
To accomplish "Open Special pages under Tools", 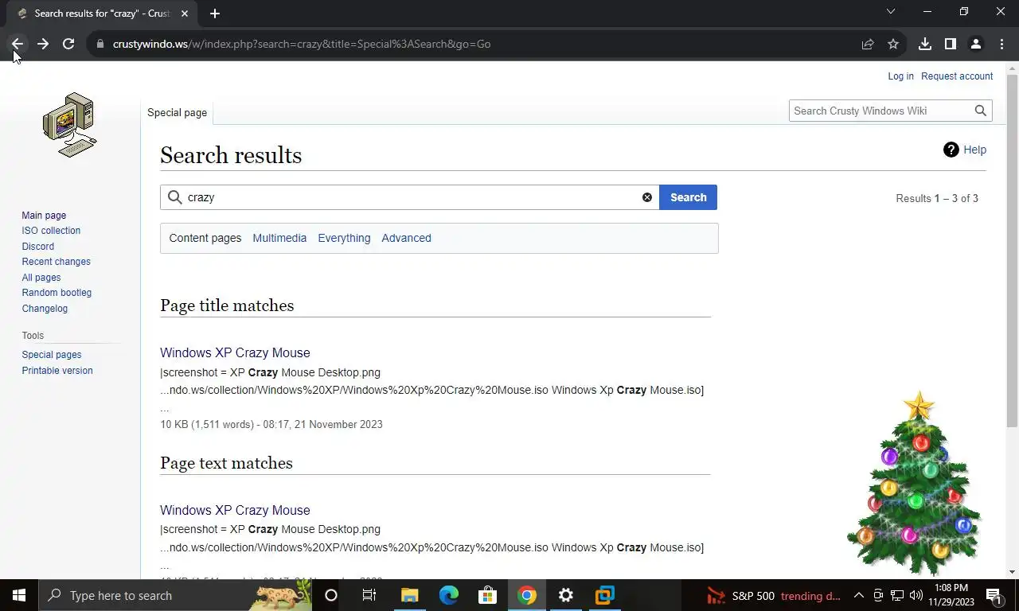I will point(52,355).
